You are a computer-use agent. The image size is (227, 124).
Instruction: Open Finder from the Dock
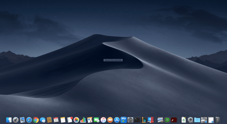click(x=9, y=120)
